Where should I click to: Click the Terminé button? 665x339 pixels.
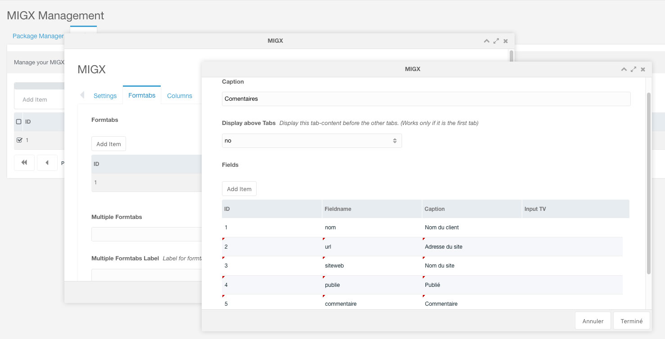[x=632, y=321]
